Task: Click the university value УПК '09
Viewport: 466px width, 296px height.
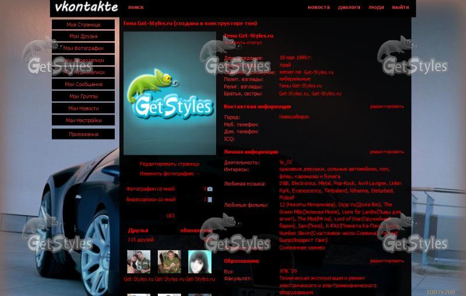Action: 288,271
